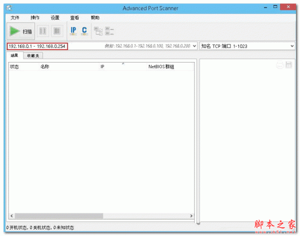Open the 查看 menu
The height and width of the screenshot is (236, 300).
coord(74,18)
